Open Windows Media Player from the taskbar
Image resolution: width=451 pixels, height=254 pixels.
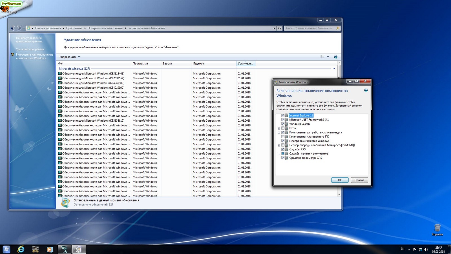pyautogui.click(x=50, y=249)
